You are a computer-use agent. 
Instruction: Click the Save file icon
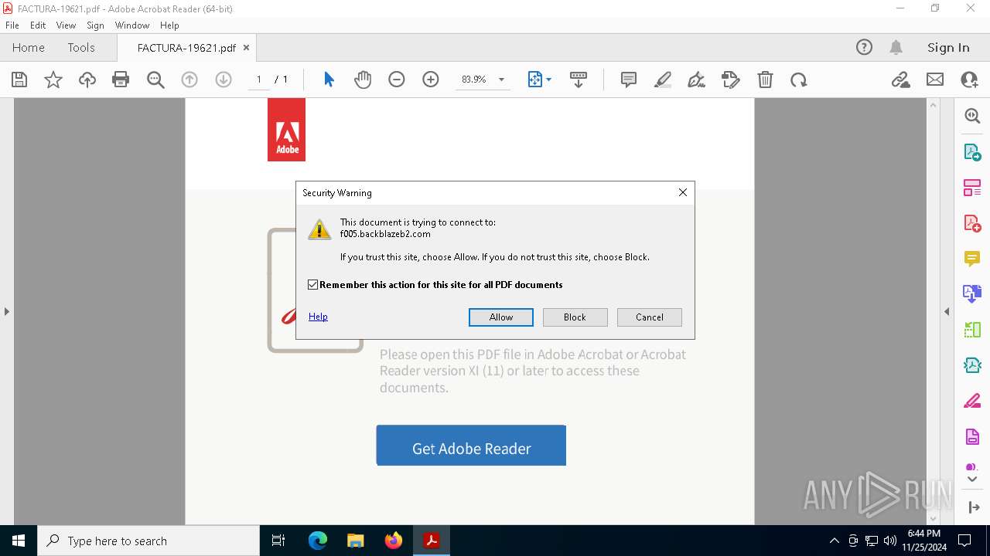point(19,80)
